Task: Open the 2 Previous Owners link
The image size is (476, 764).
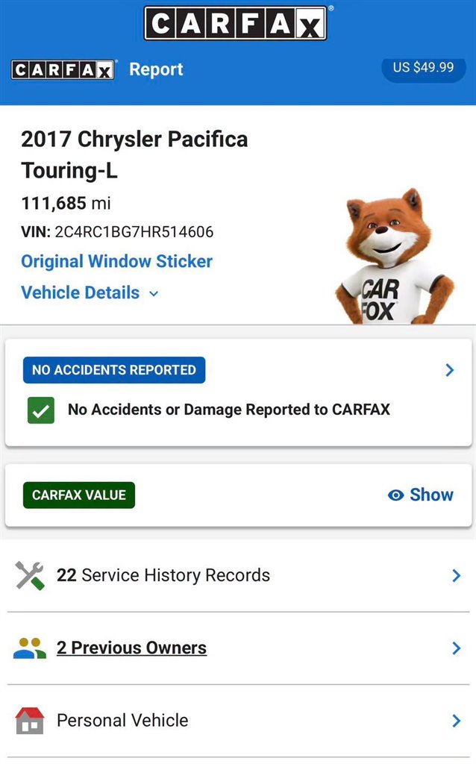Action: [x=131, y=648]
